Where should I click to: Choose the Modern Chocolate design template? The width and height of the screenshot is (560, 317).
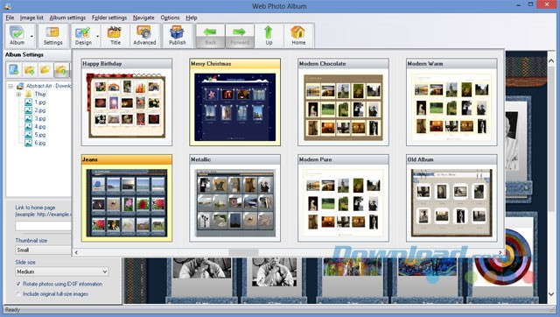tap(343, 102)
